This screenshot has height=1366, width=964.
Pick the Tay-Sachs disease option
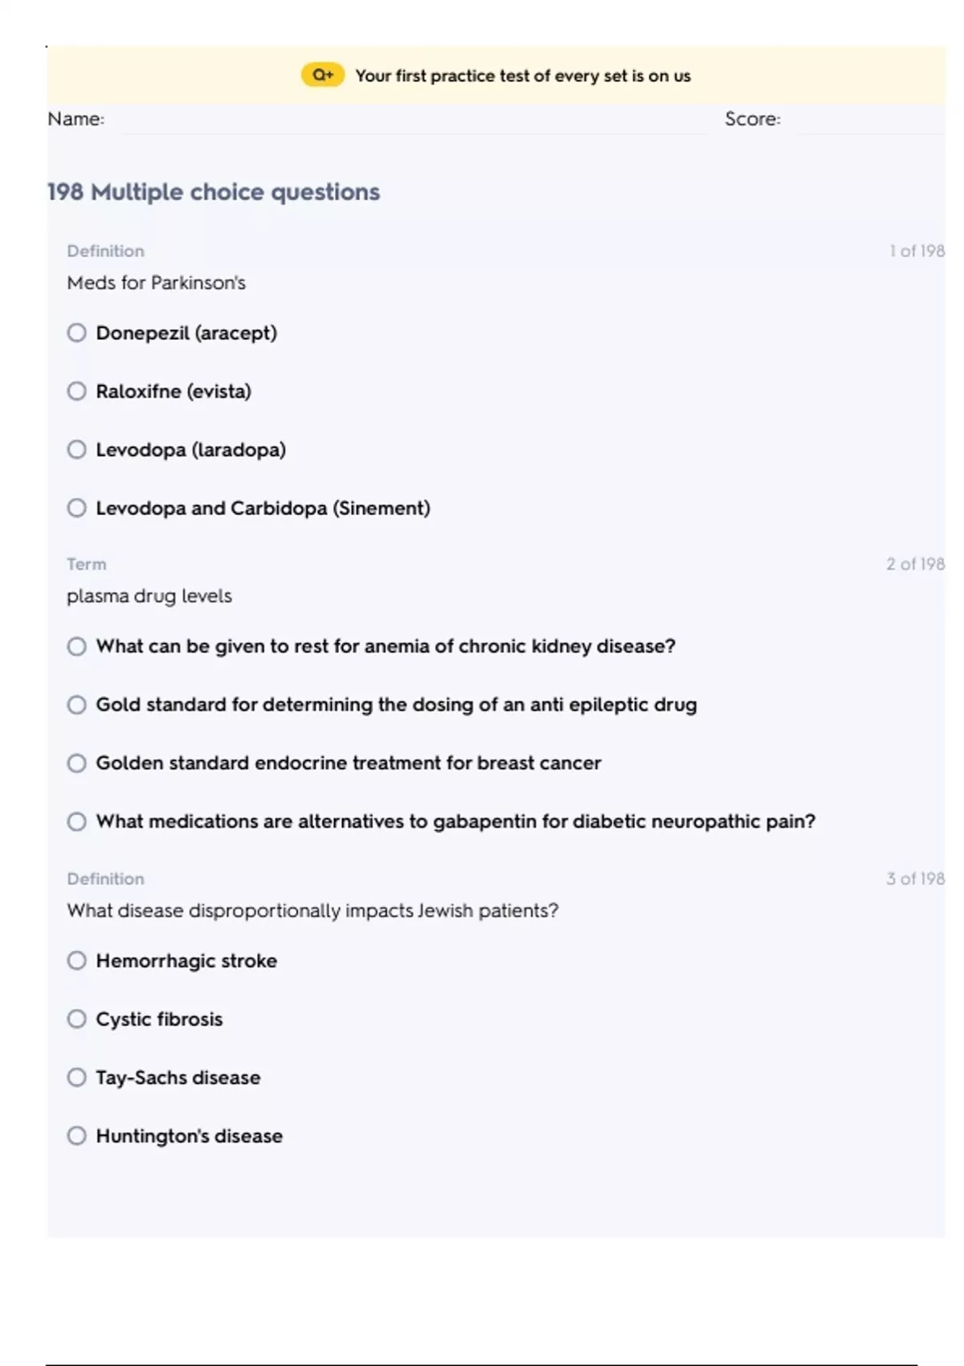point(77,1077)
